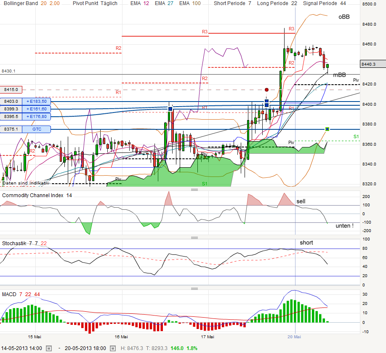Select the sell annotation in CCI panel
This screenshot has width=386, height=353.
tap(301, 201)
